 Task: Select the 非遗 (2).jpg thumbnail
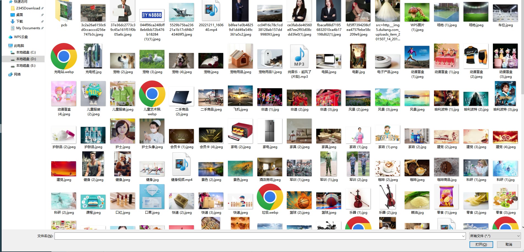(x=299, y=98)
